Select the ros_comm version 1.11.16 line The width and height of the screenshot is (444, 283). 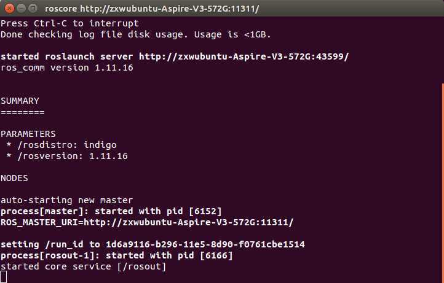tap(67, 68)
